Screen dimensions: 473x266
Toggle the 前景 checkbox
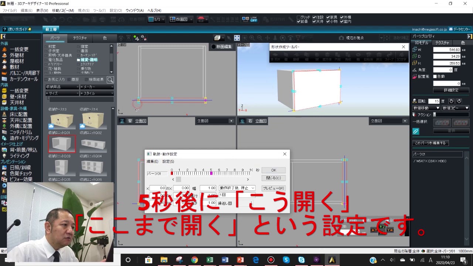(x=299, y=22)
